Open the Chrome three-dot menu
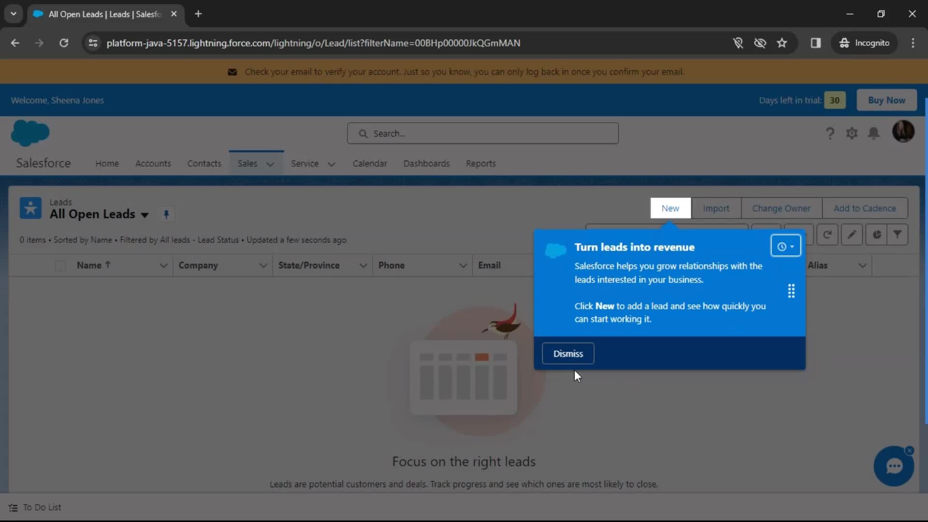The height and width of the screenshot is (522, 928). [913, 43]
